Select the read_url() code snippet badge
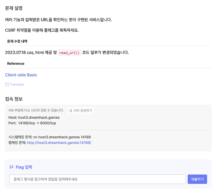This screenshot has width=216, height=191. pos(69,53)
